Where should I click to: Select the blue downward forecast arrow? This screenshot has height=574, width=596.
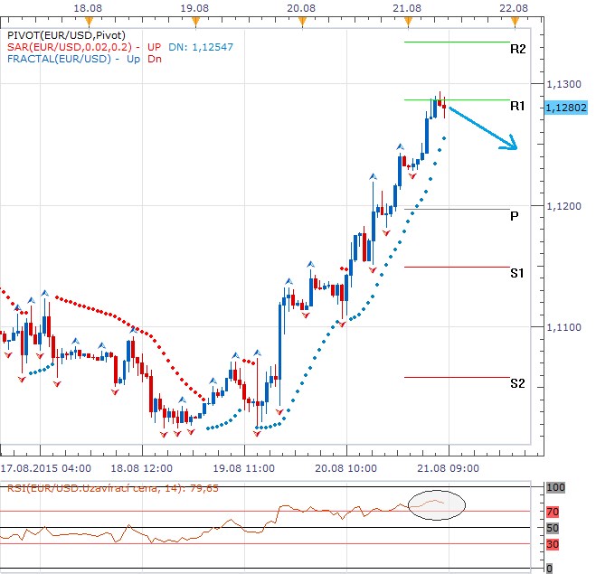pos(483,127)
